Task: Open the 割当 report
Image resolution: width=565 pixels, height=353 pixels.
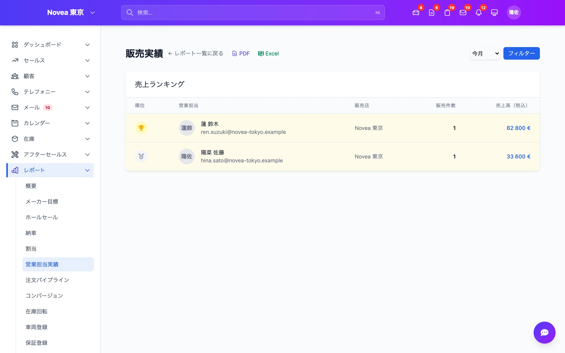Action: click(58, 249)
